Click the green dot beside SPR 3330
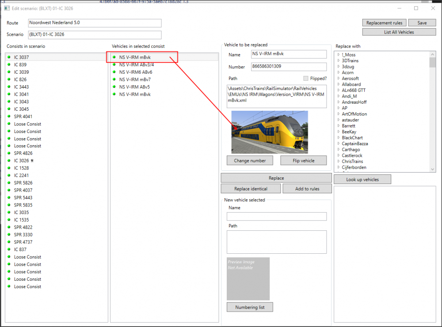 (8, 235)
